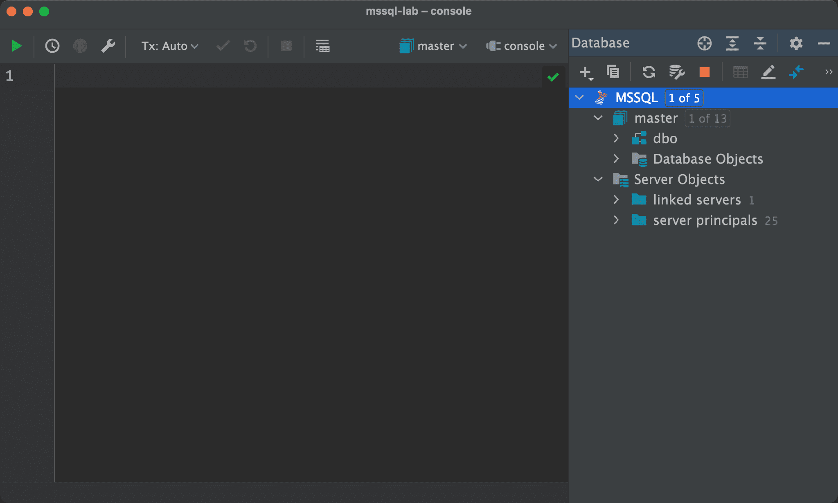Click the gray record circle icon
This screenshot has width=838, height=503.
click(x=80, y=46)
